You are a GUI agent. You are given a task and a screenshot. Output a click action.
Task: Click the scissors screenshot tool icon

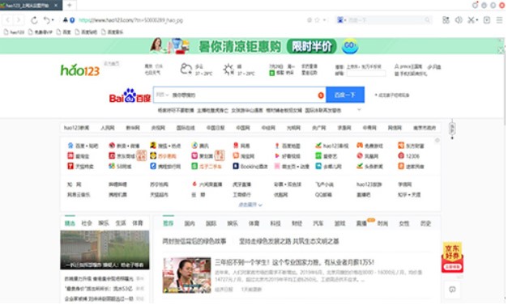pos(471,20)
